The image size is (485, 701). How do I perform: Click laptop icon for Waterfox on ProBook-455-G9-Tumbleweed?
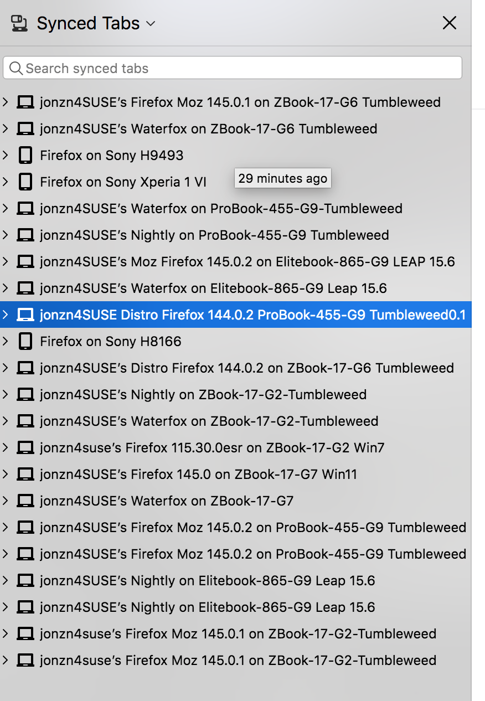tap(25, 209)
